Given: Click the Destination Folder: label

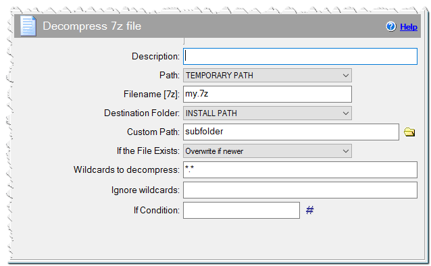Looking at the screenshot, I should (142, 113).
